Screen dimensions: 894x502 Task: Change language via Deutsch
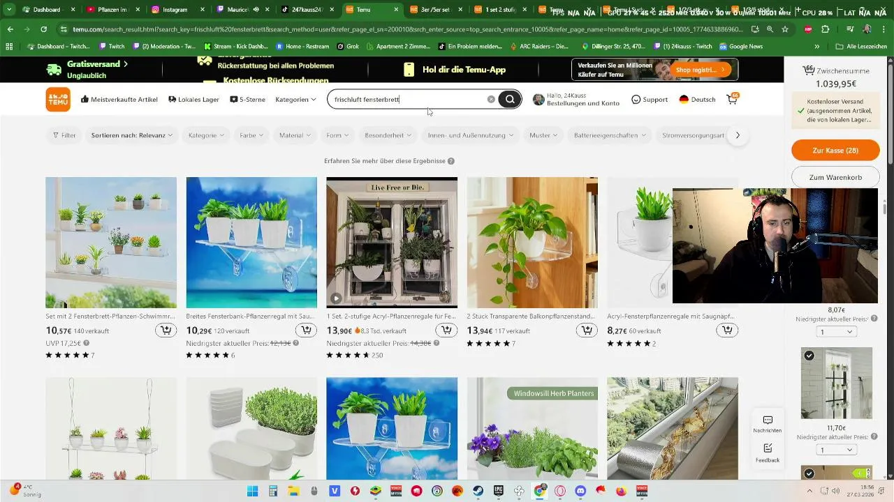pos(697,99)
